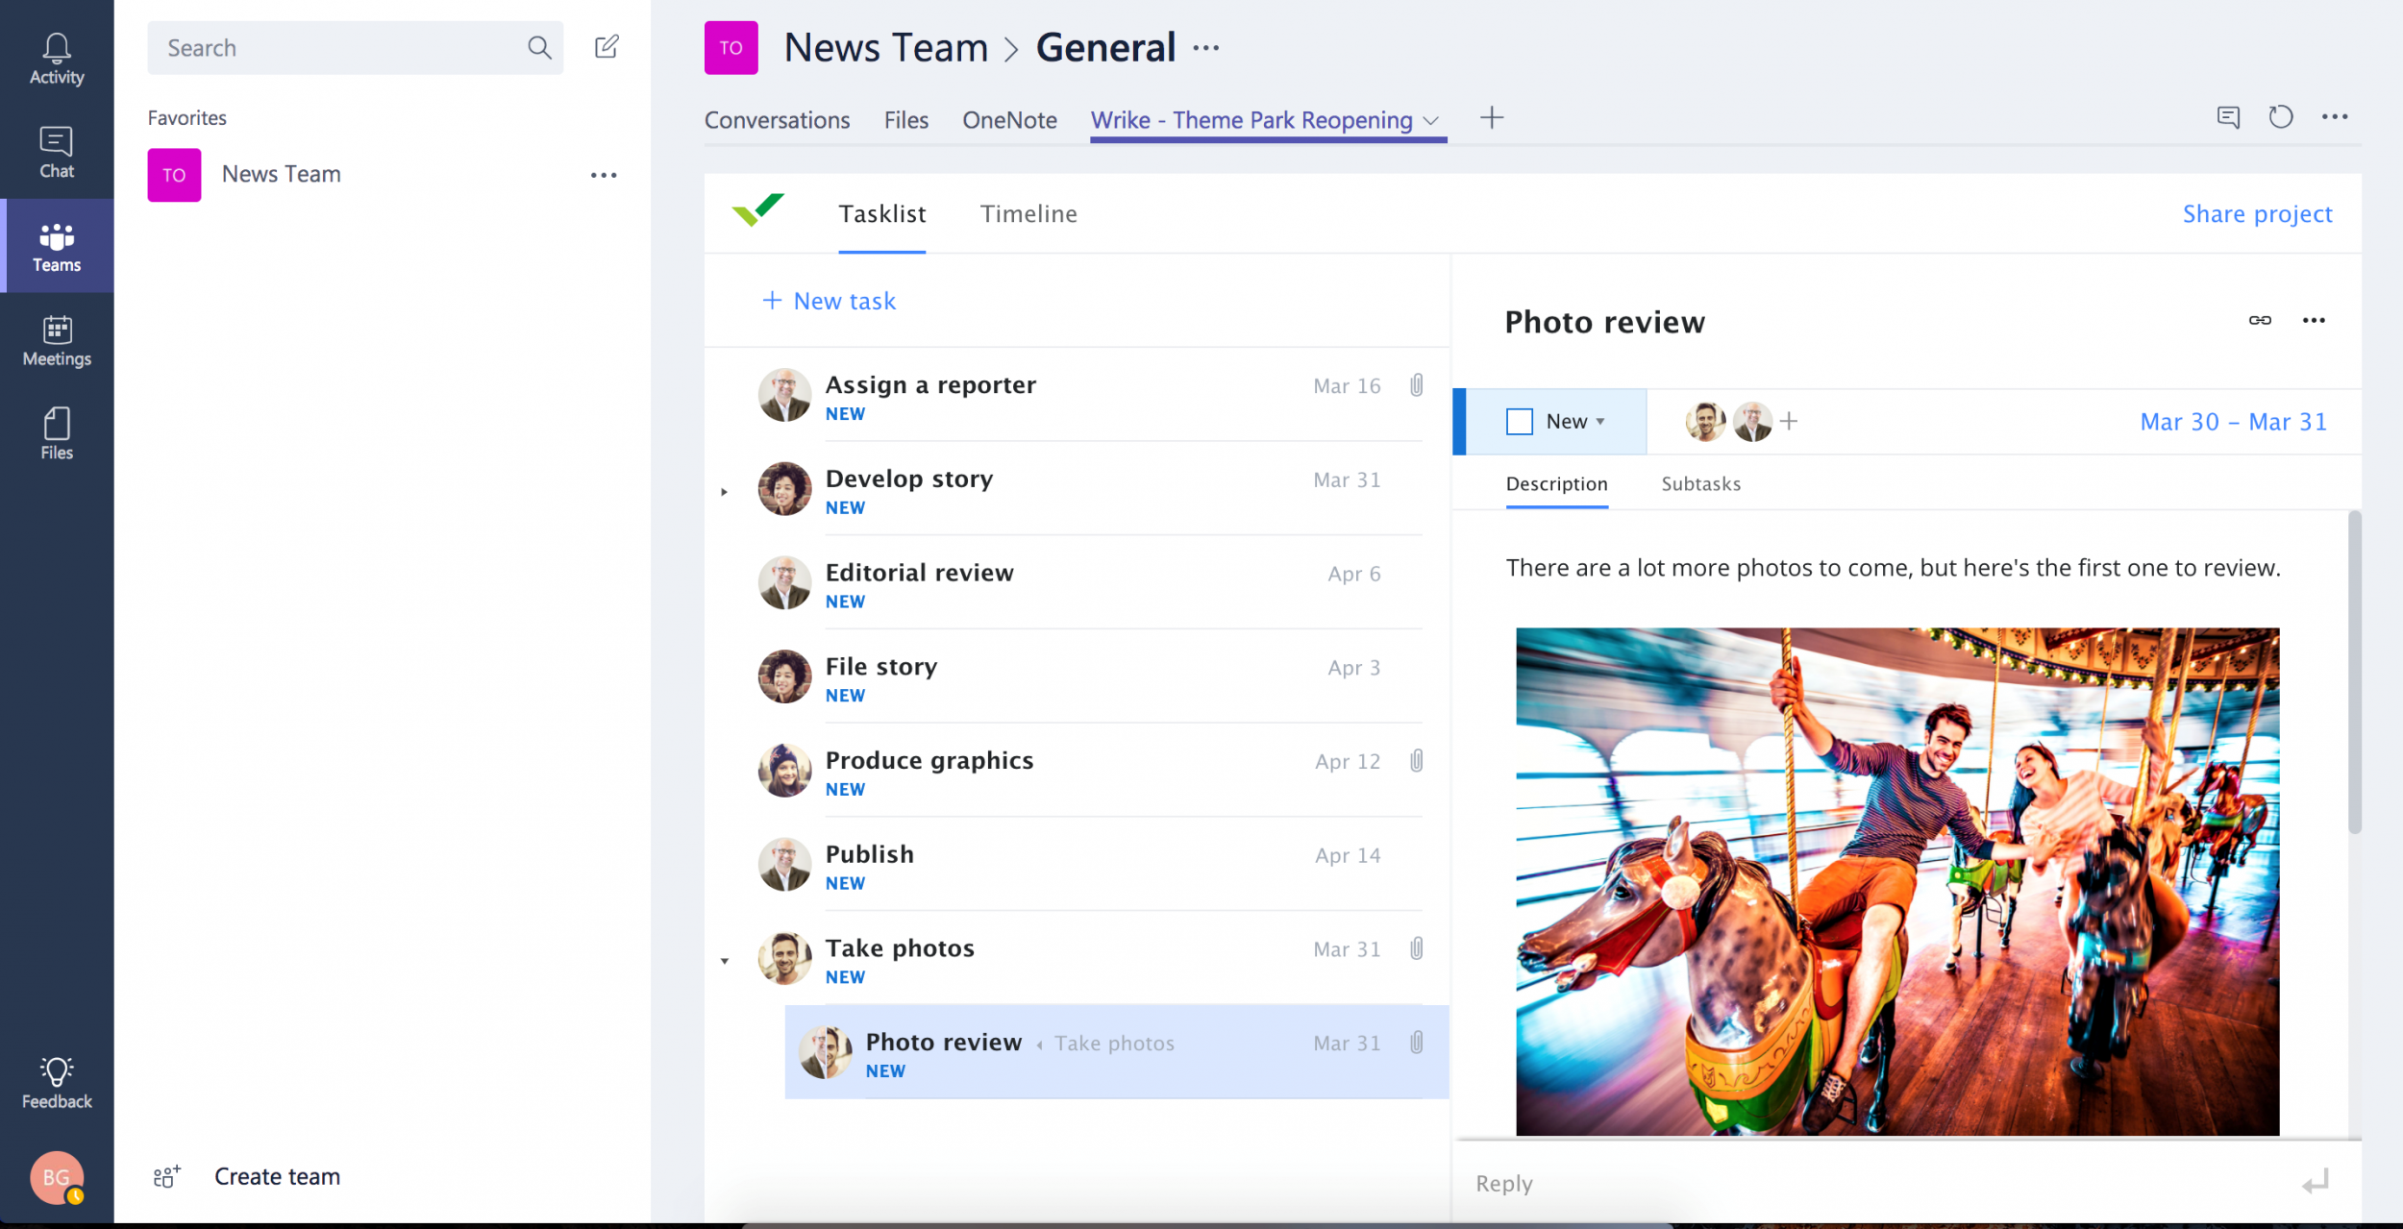Image resolution: width=2403 pixels, height=1229 pixels.
Task: Add a New task
Action: pyautogui.click(x=829, y=301)
